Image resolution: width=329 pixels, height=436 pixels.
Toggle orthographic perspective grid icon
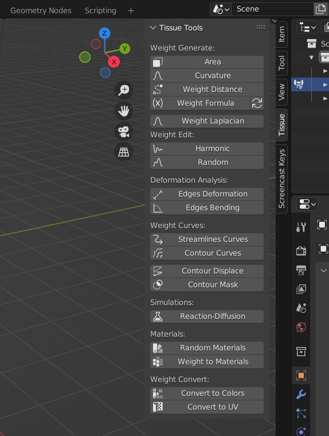(x=124, y=152)
